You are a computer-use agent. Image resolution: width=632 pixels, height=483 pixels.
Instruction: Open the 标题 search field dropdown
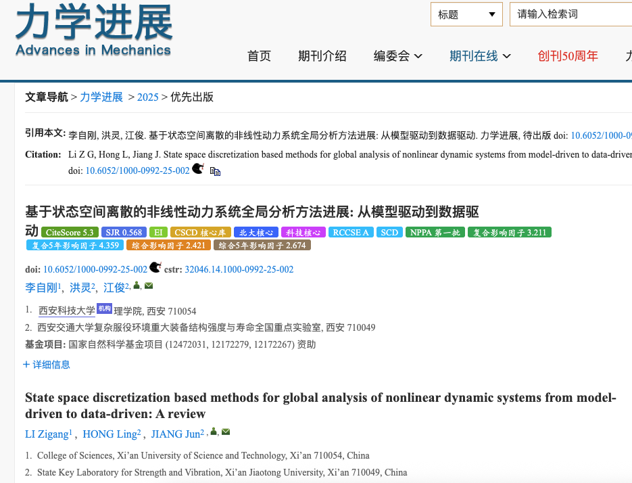coord(466,14)
